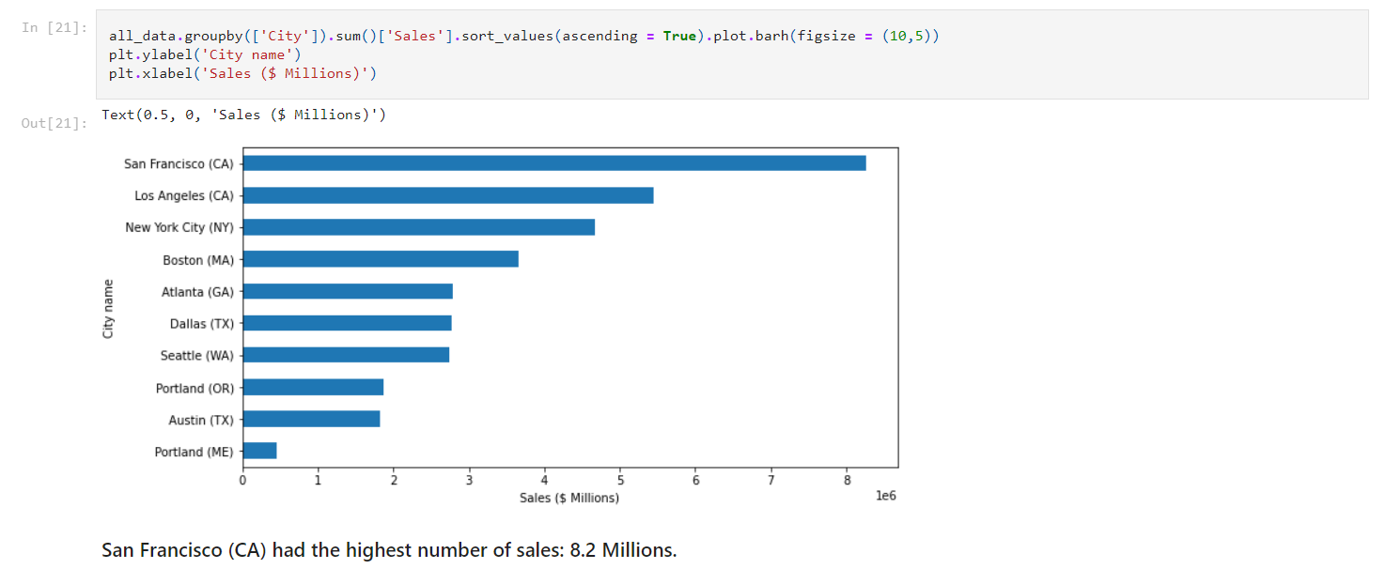Click the Austin (TX) tick label
This screenshot has width=1386, height=569.
click(x=199, y=420)
